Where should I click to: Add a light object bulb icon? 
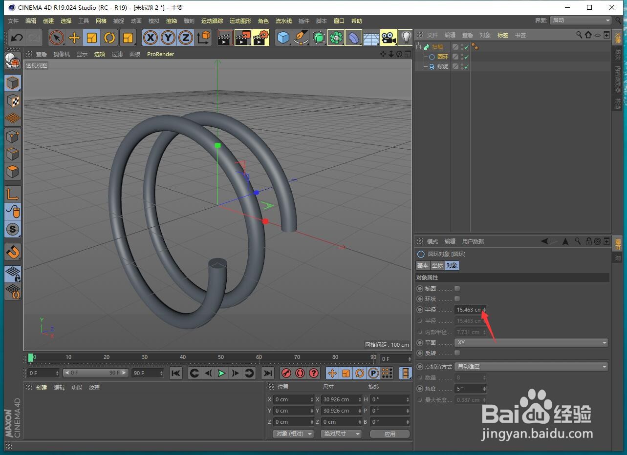point(406,38)
